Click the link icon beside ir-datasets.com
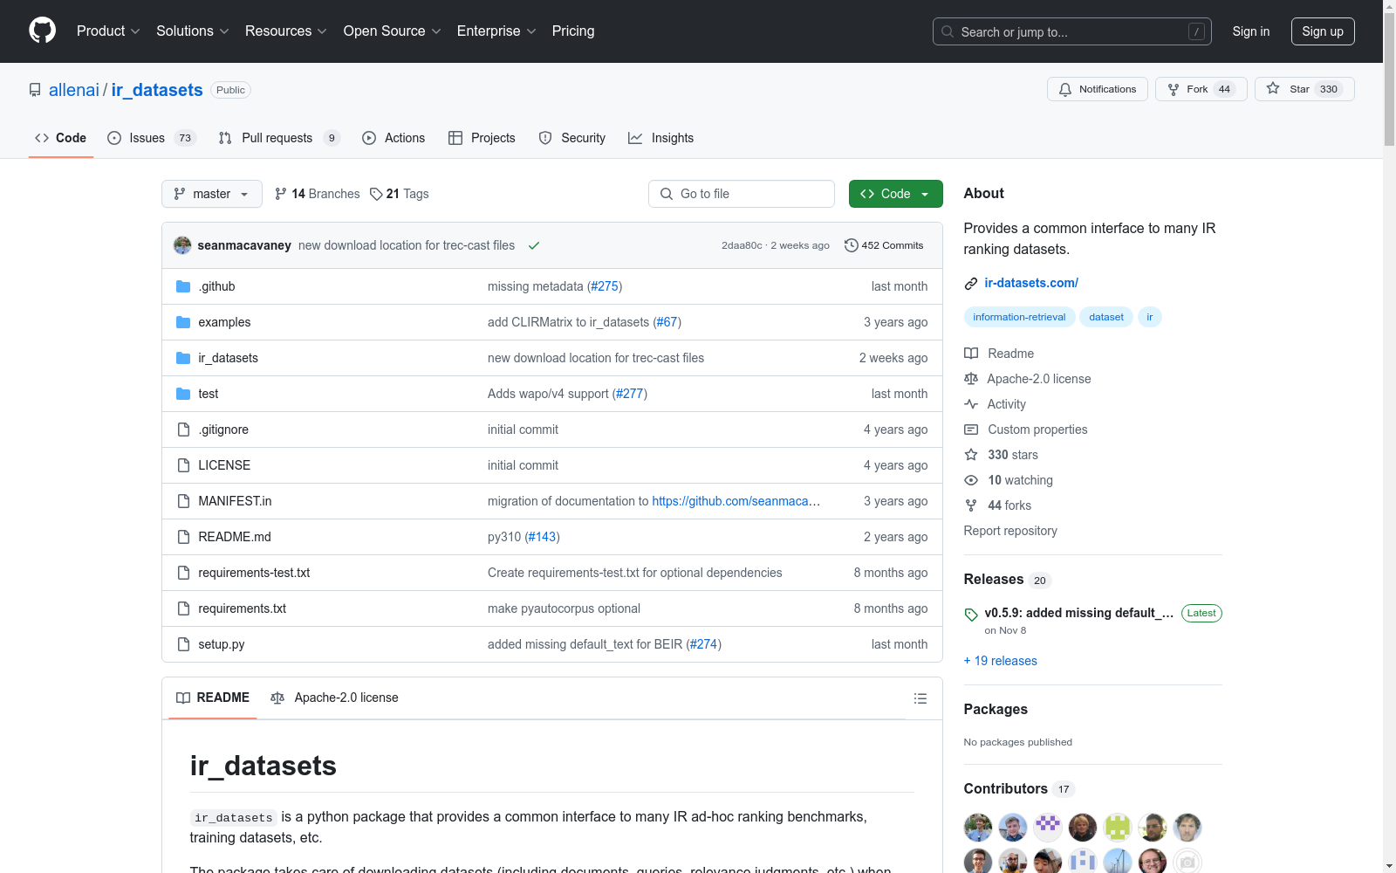This screenshot has width=1396, height=873. click(x=971, y=284)
